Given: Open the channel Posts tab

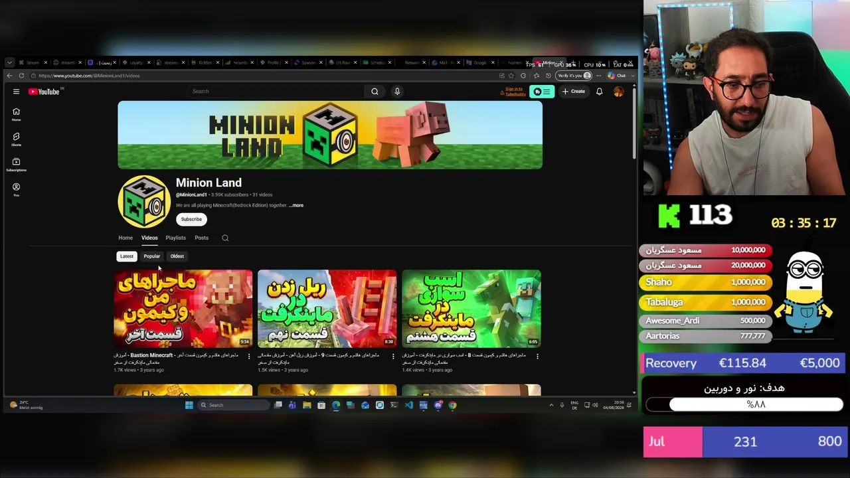Looking at the screenshot, I should point(202,238).
